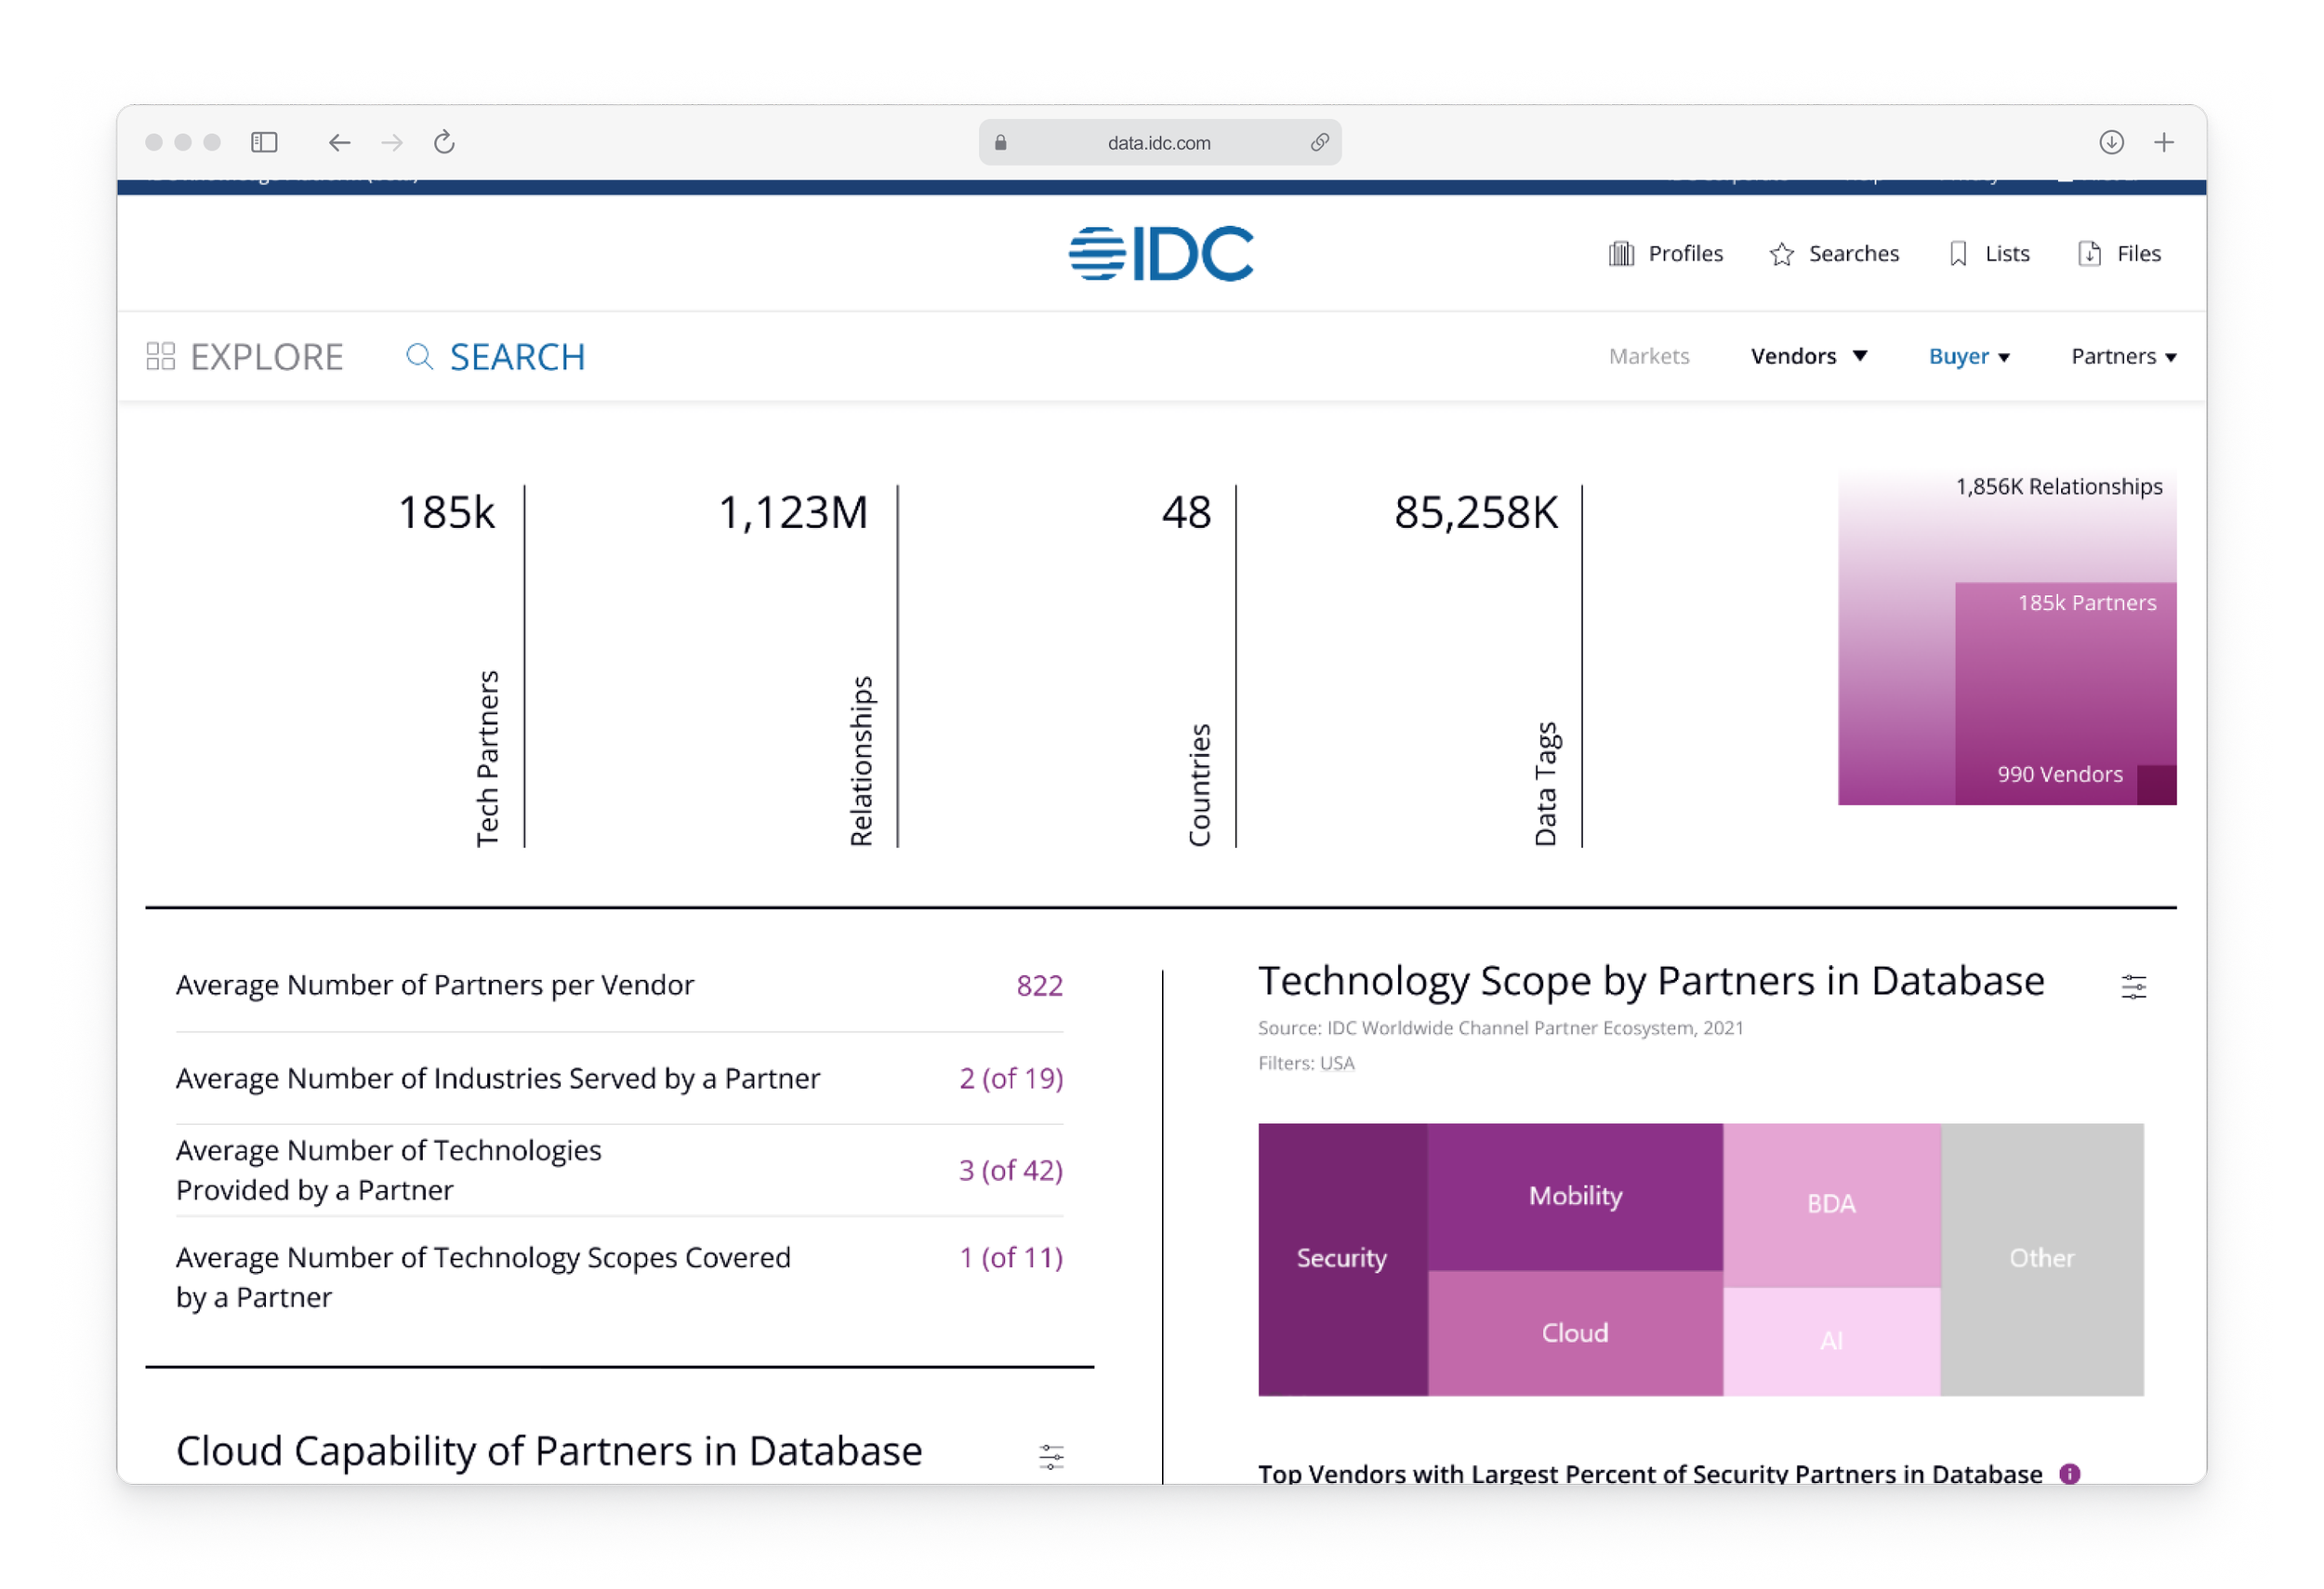Open Lists bookmark icon
2324x1589 pixels.
point(1958,254)
